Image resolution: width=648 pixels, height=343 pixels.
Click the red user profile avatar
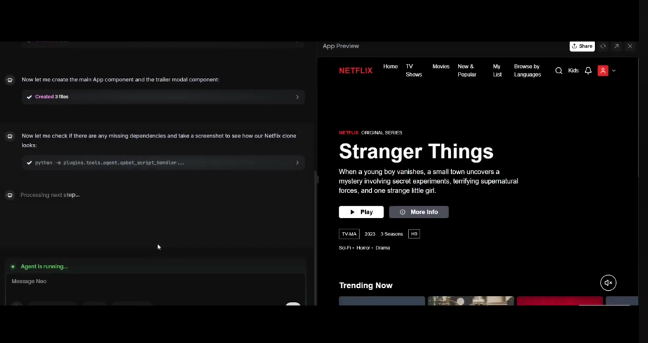coord(603,71)
